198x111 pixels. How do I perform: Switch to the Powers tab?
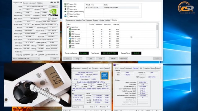coord(96,20)
